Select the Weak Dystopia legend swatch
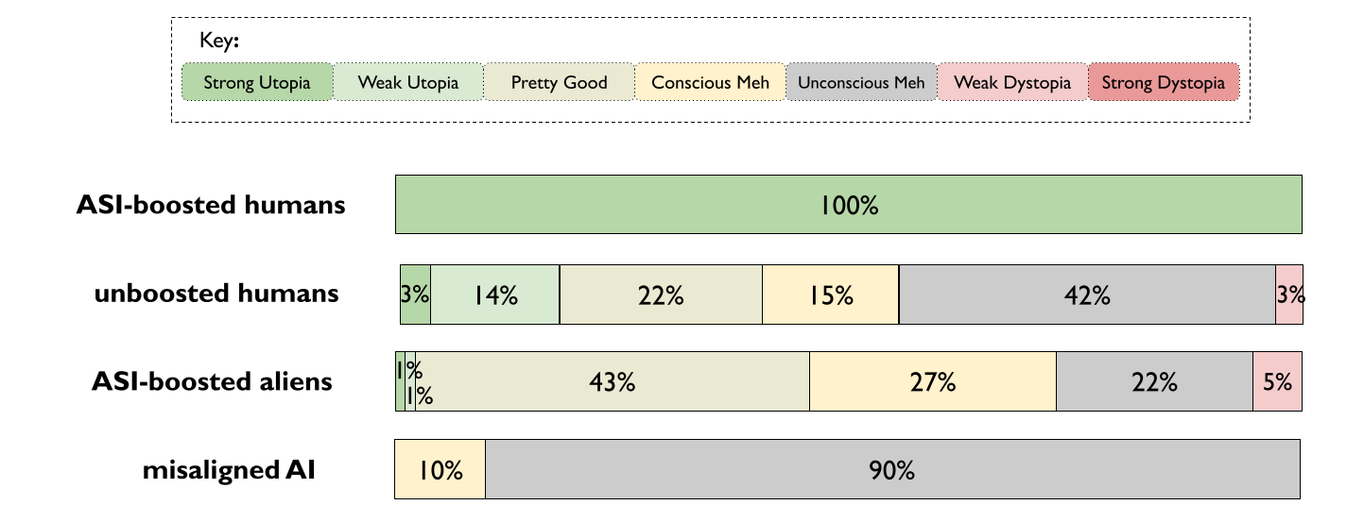Viewport: 1364px width, 522px height. click(1012, 82)
